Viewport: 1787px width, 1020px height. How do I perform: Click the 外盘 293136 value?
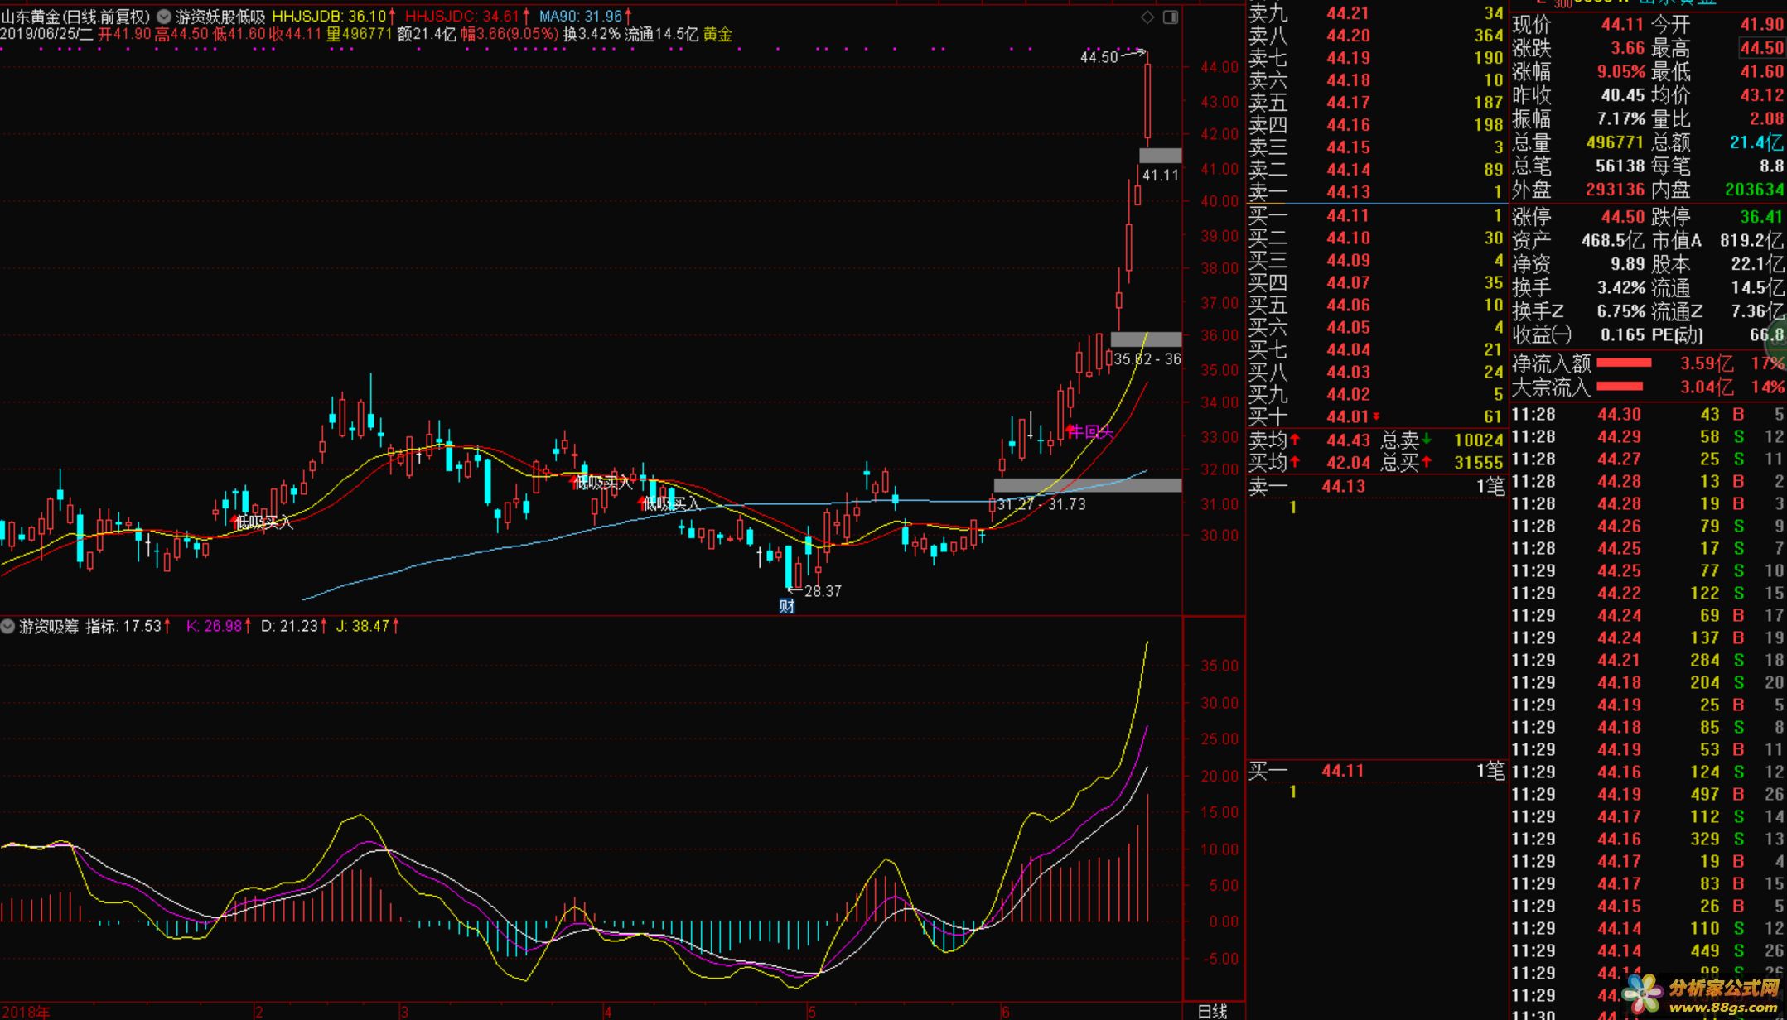click(x=1615, y=190)
